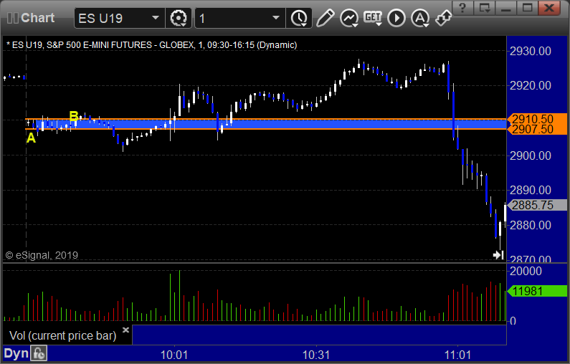
Task: Expand the ES U19 symbol dropdown
Action: 155,18
